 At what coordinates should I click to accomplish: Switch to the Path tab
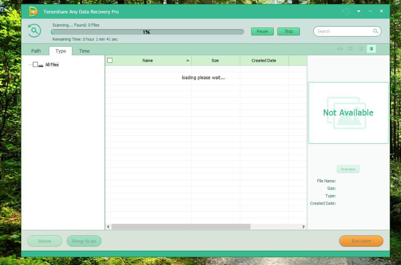[36, 51]
